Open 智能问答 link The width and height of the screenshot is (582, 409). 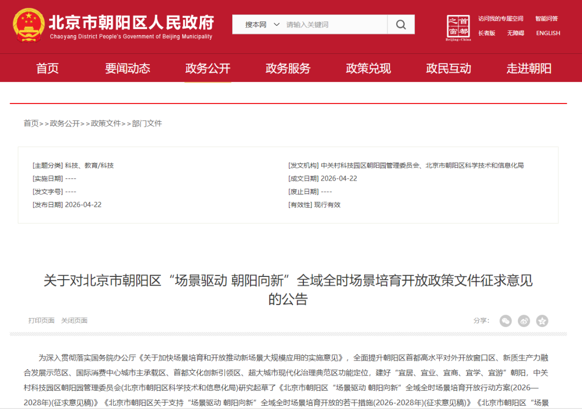546,18
